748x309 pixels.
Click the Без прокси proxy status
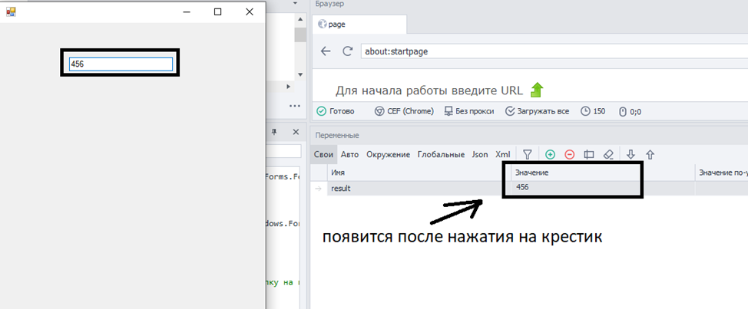point(469,111)
